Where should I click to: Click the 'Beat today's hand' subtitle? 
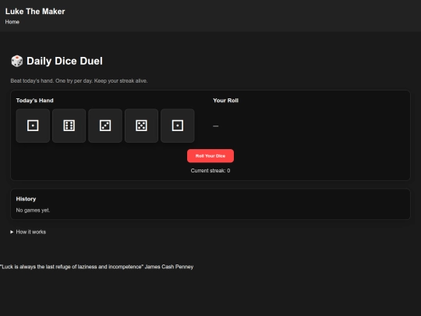[79, 81]
